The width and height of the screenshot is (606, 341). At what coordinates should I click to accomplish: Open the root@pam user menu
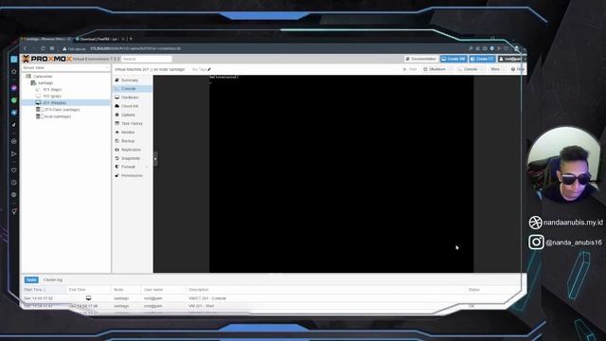[x=511, y=59]
